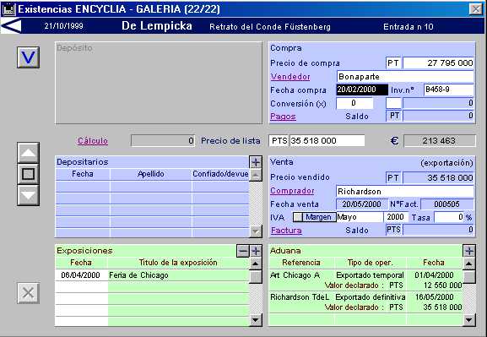Click the Aduana Referencia column header
Viewport: 487px width, 337px height.
301,263
